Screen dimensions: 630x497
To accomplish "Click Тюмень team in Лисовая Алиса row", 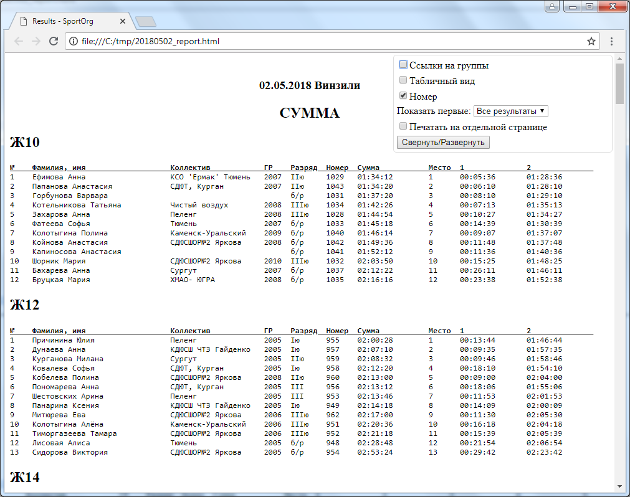I will point(184,443).
